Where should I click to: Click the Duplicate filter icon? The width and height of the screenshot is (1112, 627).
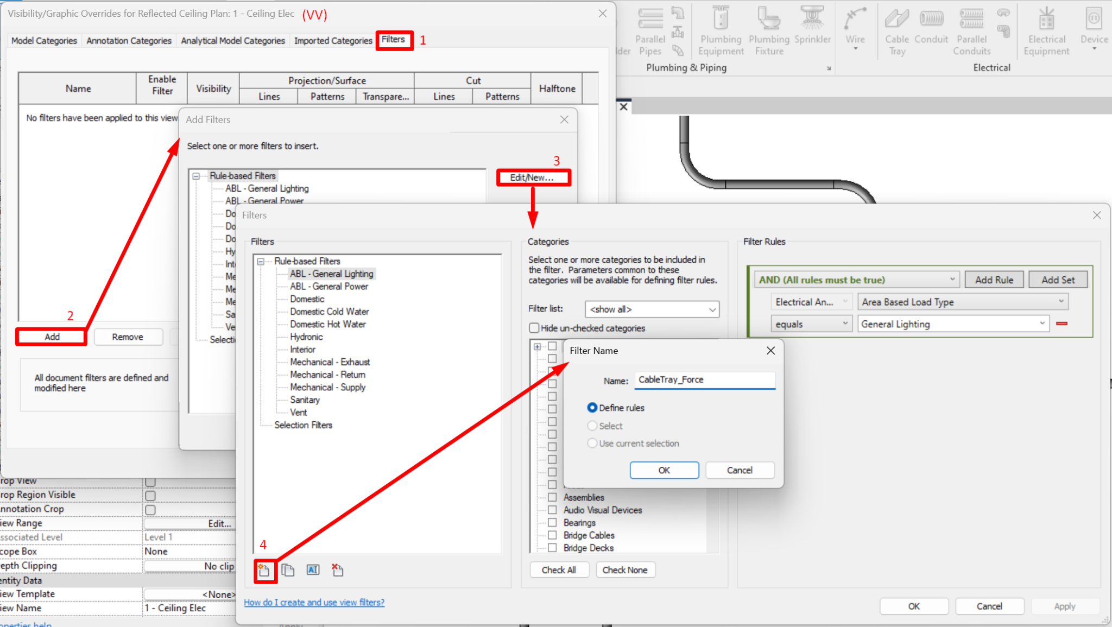(x=288, y=570)
